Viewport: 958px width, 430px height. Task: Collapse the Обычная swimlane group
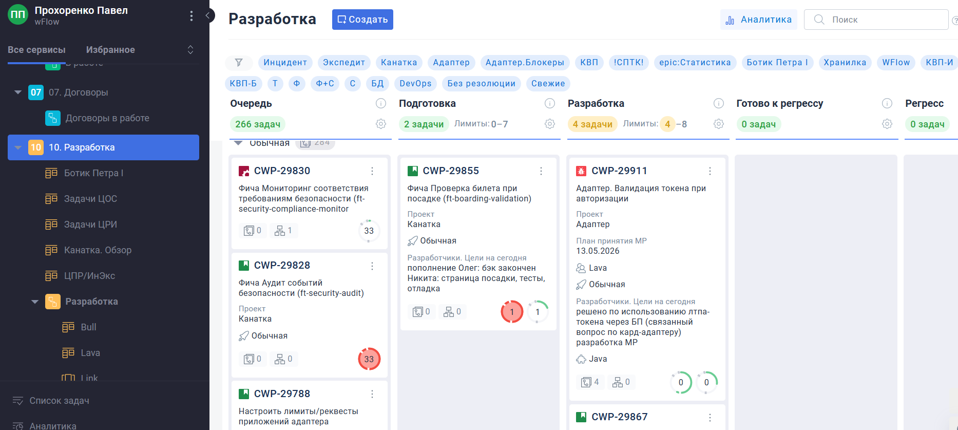238,143
